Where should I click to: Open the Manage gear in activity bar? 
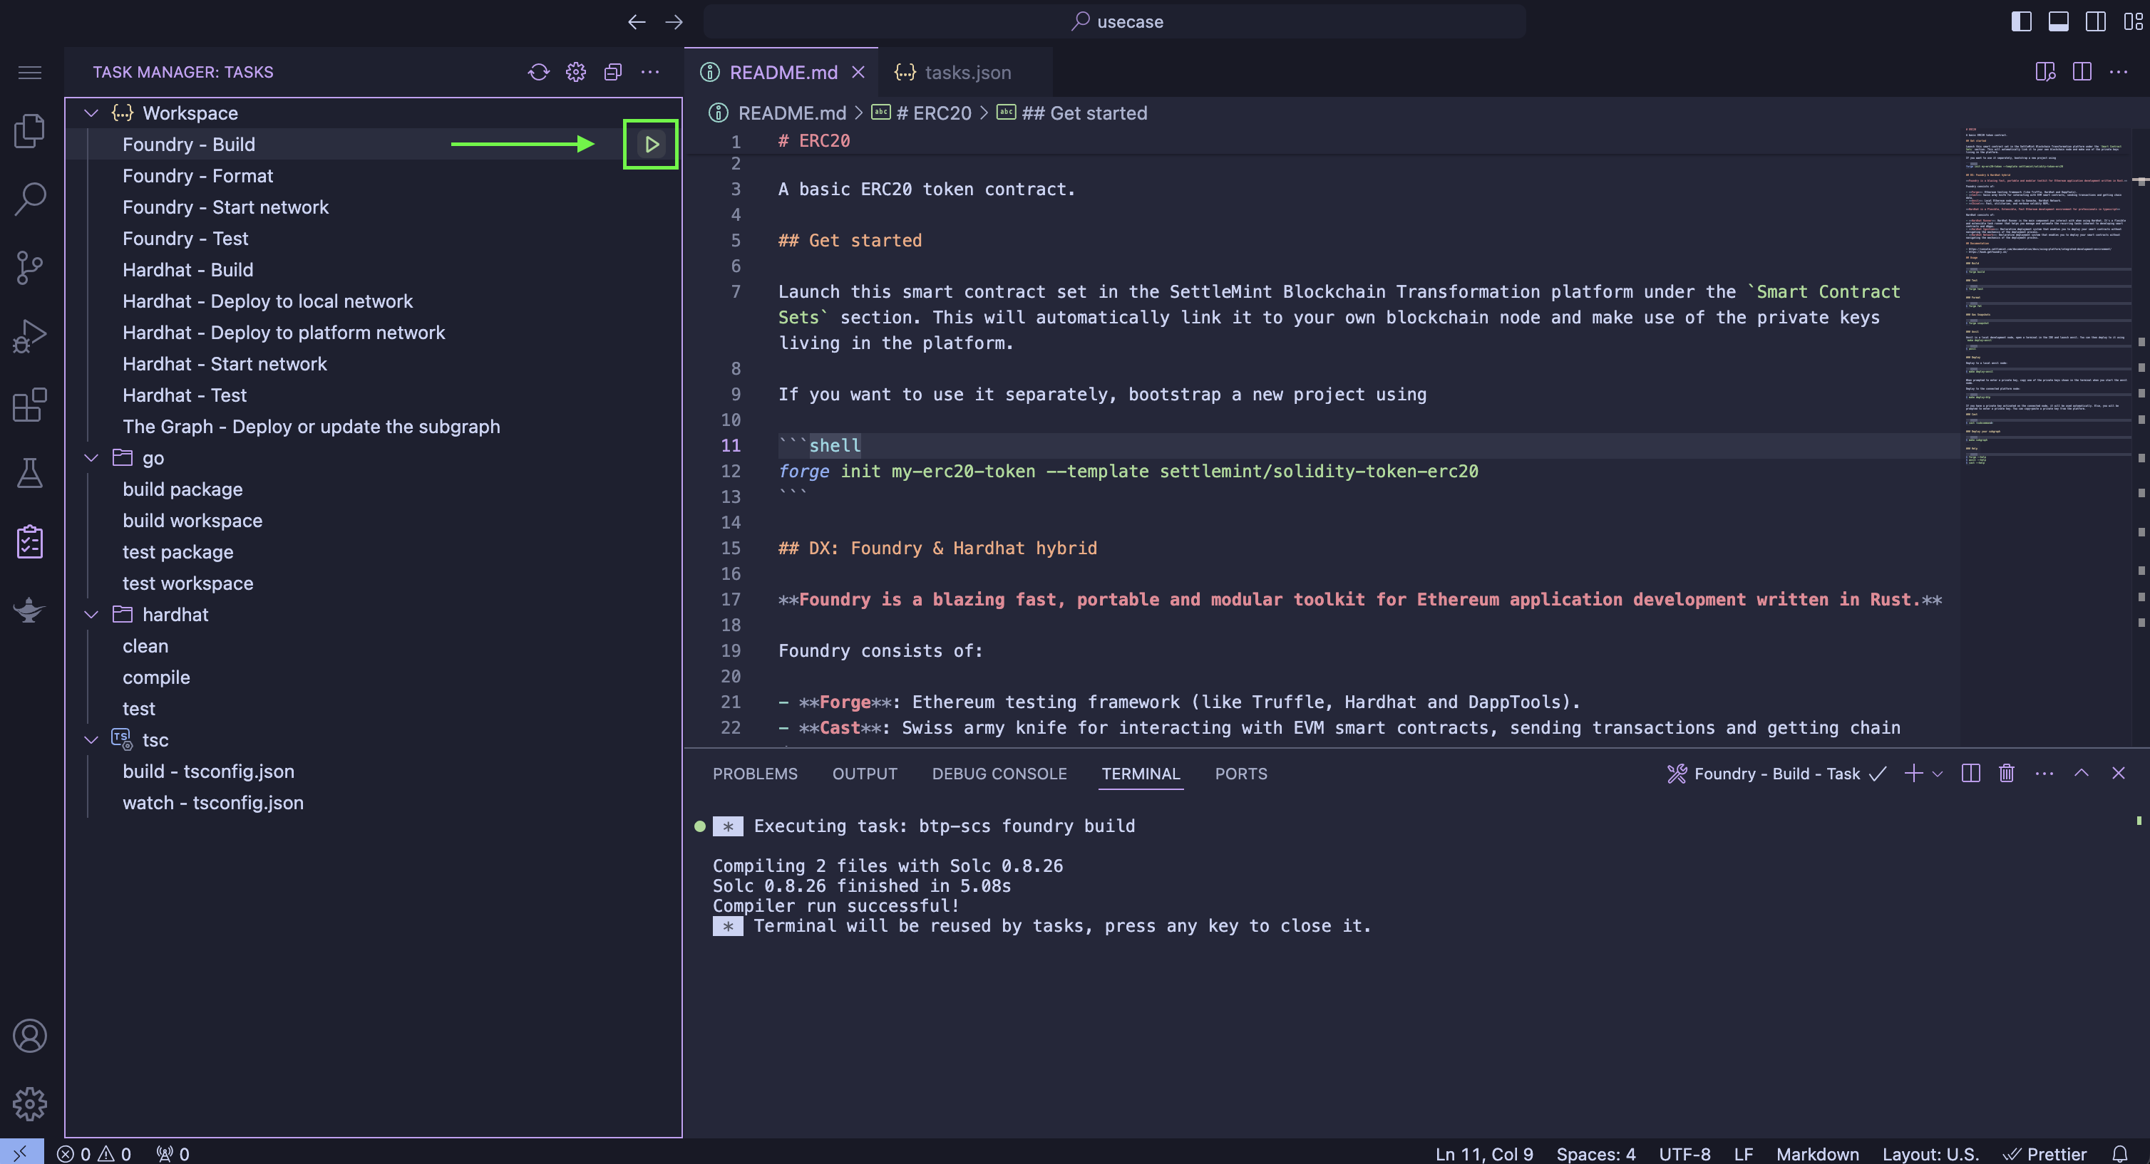pos(30,1104)
